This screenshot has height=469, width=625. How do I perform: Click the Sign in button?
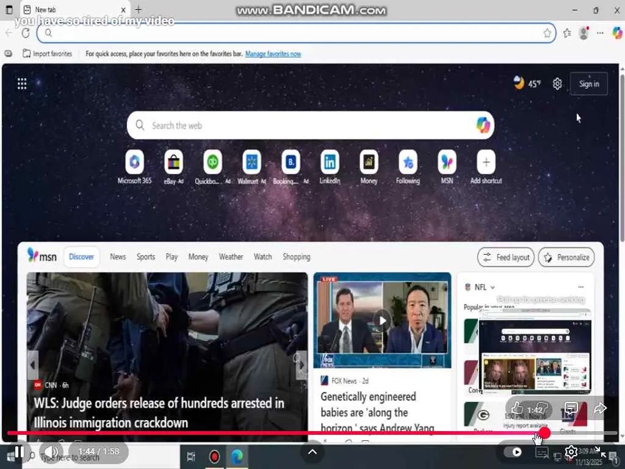(589, 84)
